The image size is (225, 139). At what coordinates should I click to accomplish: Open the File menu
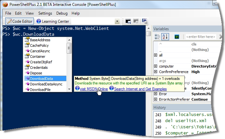[8, 13]
